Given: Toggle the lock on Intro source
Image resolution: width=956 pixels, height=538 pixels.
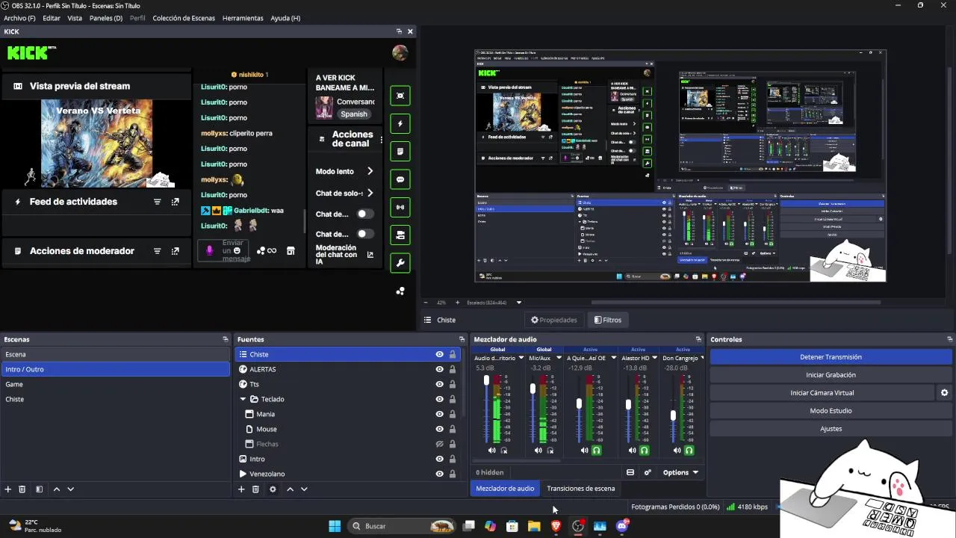Looking at the screenshot, I should pos(452,459).
